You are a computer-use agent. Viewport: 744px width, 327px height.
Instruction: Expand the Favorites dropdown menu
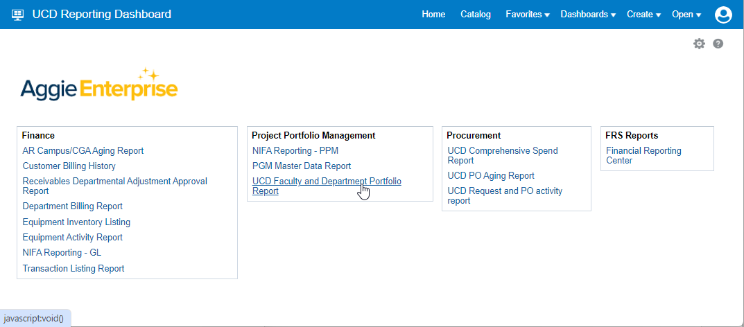coord(527,15)
